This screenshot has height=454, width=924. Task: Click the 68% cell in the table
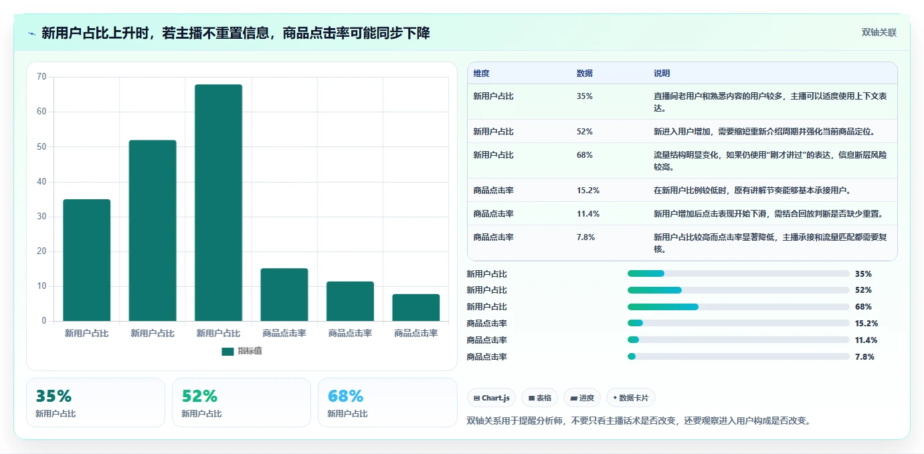point(584,155)
